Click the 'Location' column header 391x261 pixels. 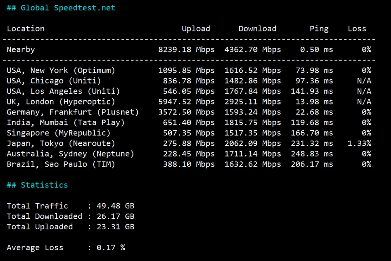tap(25, 29)
